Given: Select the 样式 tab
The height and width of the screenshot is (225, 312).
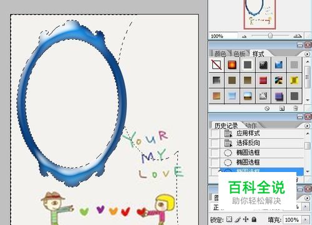Looking at the screenshot, I should point(258,54).
